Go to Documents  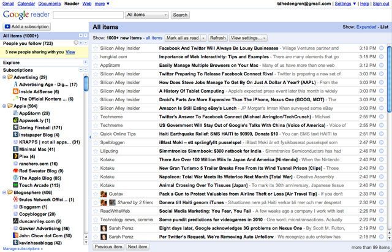tap(50, 4)
